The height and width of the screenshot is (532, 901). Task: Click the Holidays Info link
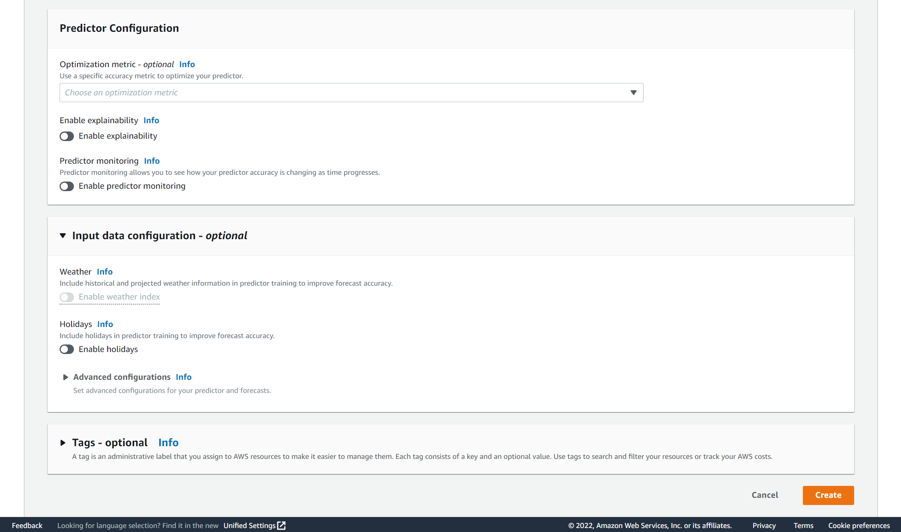coord(105,324)
